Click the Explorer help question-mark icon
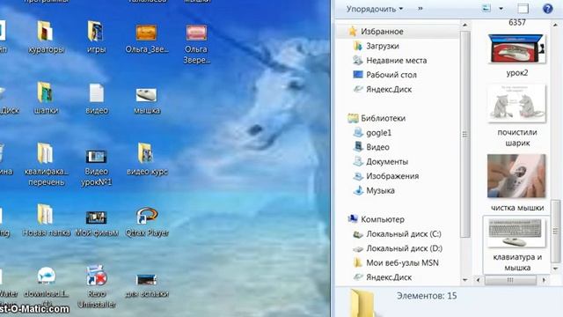Viewport: 563px width, 317px height. point(547,8)
